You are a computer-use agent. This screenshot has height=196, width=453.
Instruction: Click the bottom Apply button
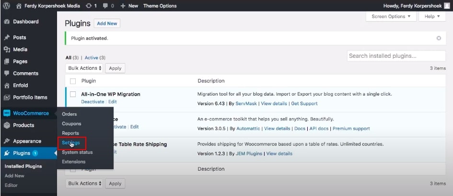(115, 183)
